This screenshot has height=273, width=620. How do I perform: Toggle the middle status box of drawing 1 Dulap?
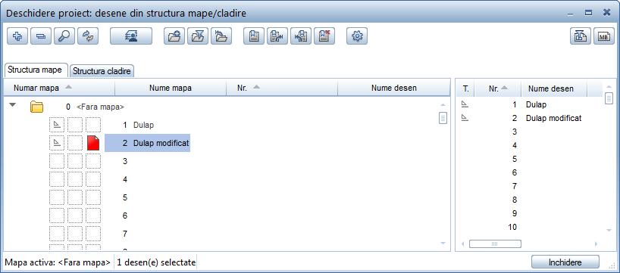coord(75,125)
